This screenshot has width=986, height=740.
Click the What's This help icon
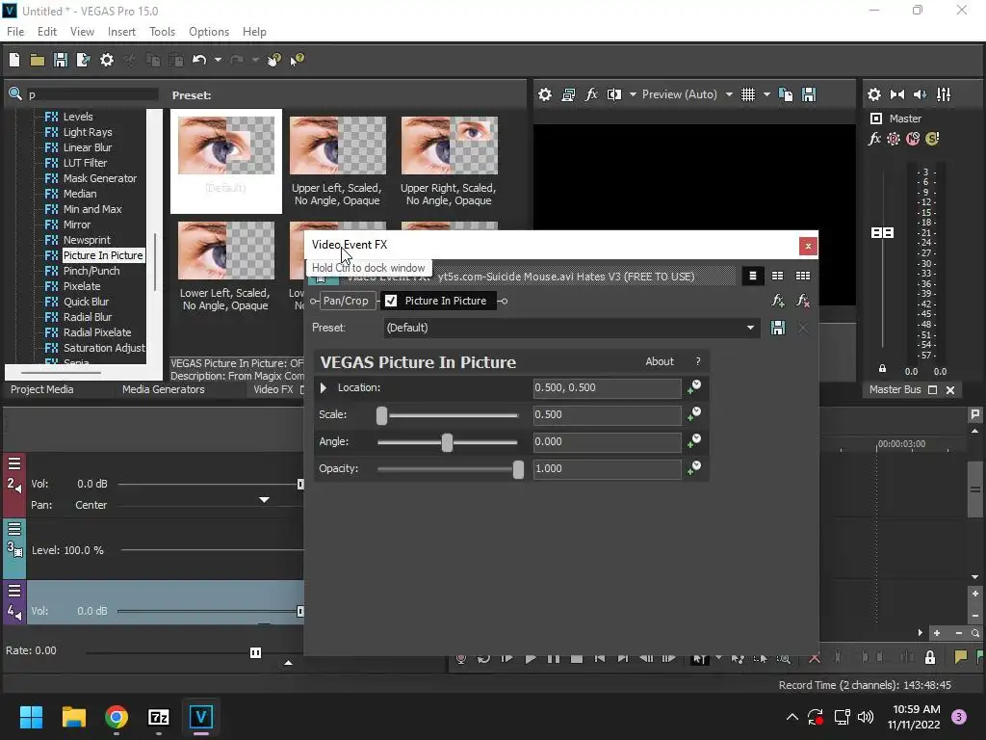coord(297,60)
